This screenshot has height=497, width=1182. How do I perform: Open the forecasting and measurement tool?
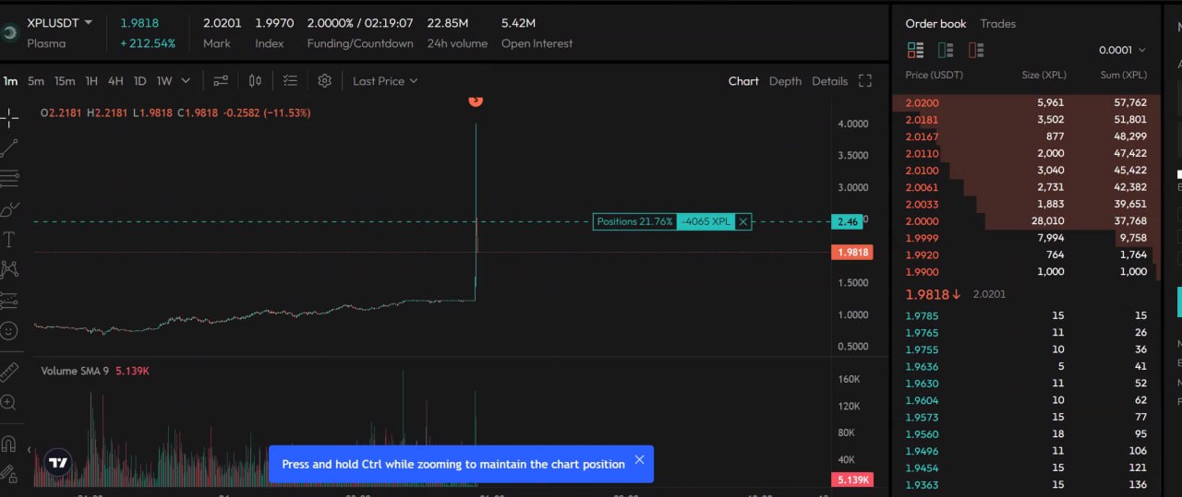9,300
